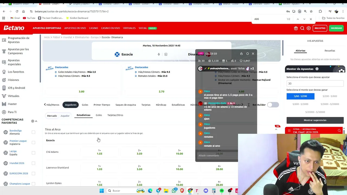Screen dimensions: 347x195
Task: Check the Bundesliga favorite checkbox
Action: pos(33,132)
